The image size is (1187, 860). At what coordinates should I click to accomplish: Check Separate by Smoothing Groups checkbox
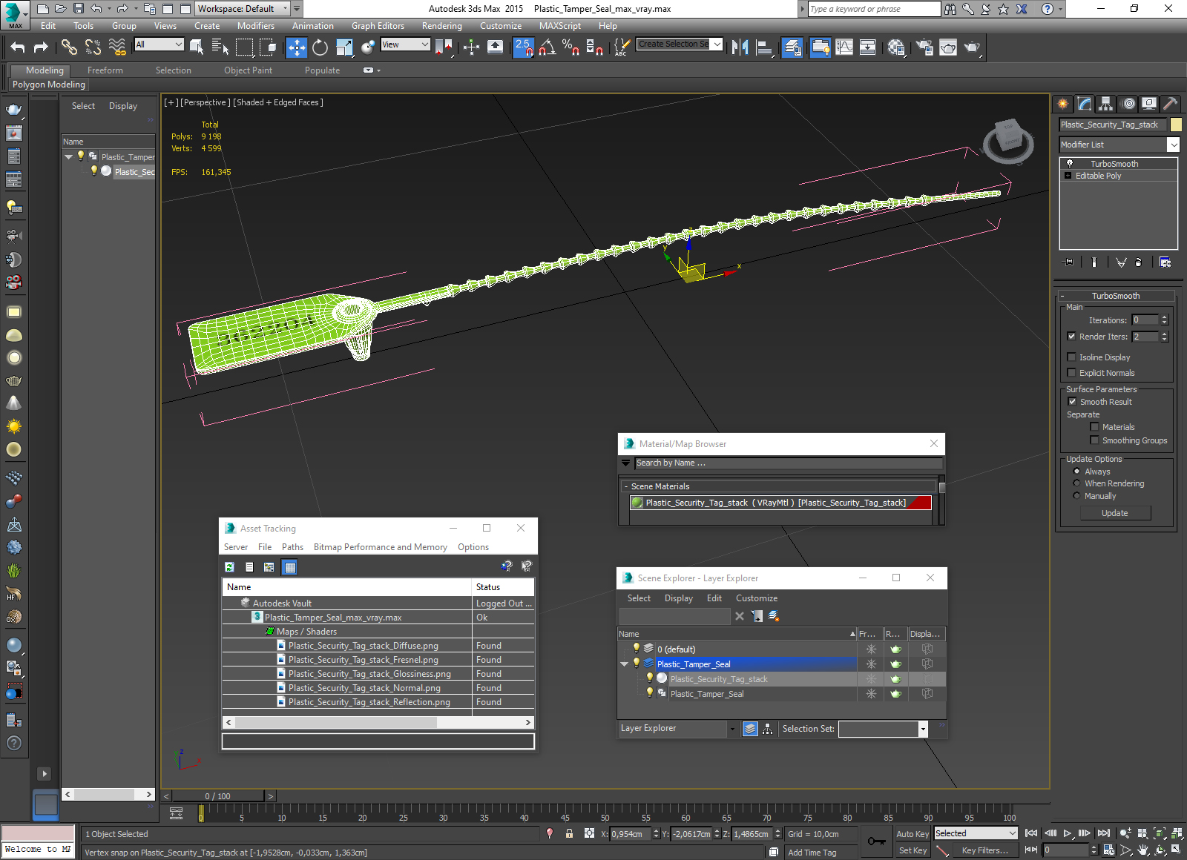click(x=1094, y=440)
